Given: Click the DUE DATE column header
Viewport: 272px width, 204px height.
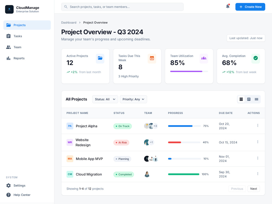Looking at the screenshot, I should 226,113.
